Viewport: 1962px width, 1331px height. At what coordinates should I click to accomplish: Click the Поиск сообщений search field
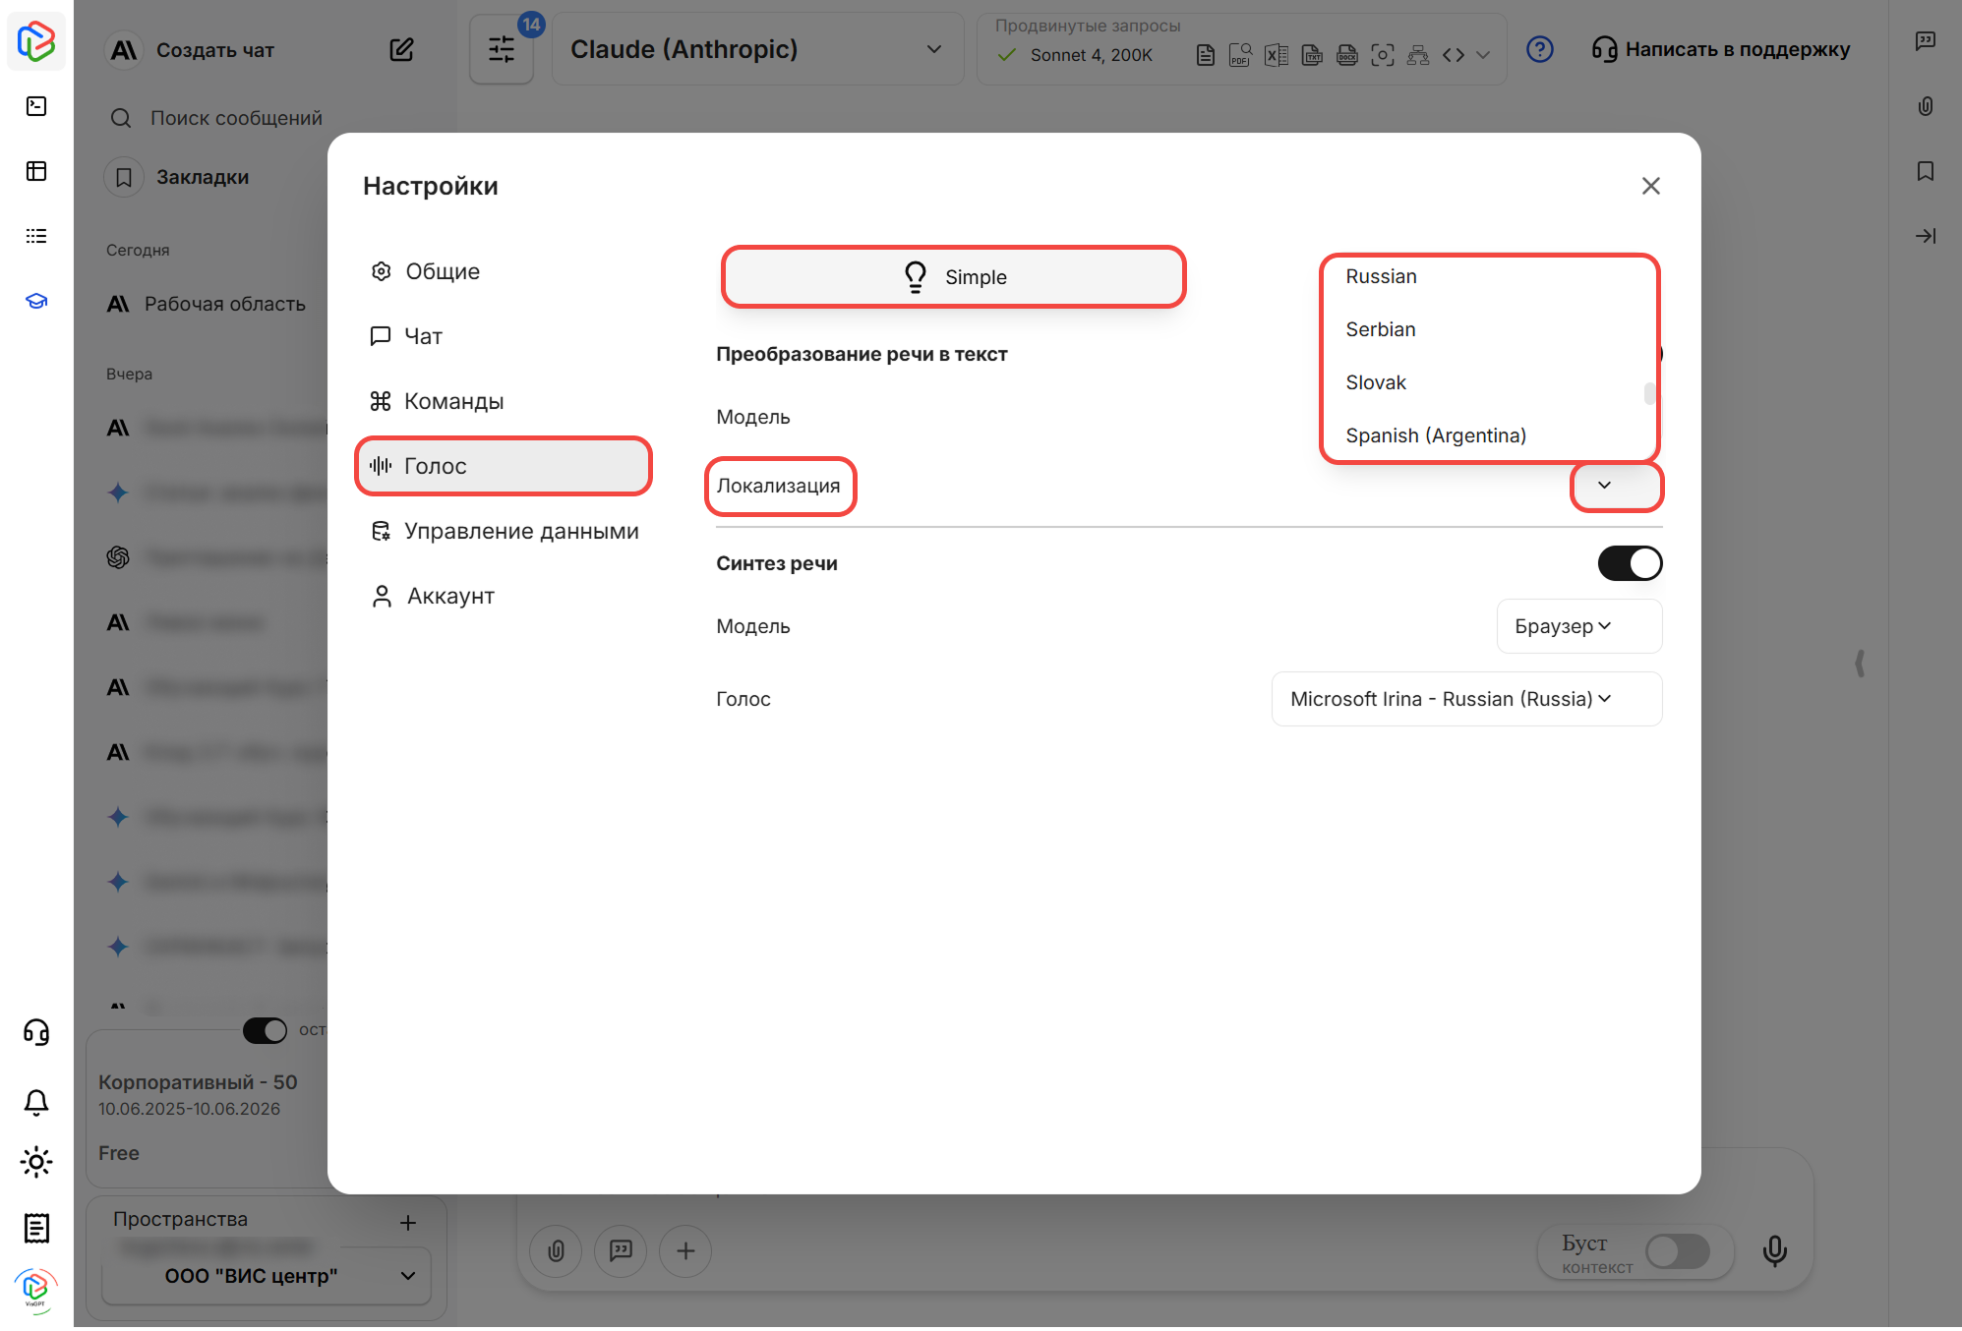(x=236, y=118)
